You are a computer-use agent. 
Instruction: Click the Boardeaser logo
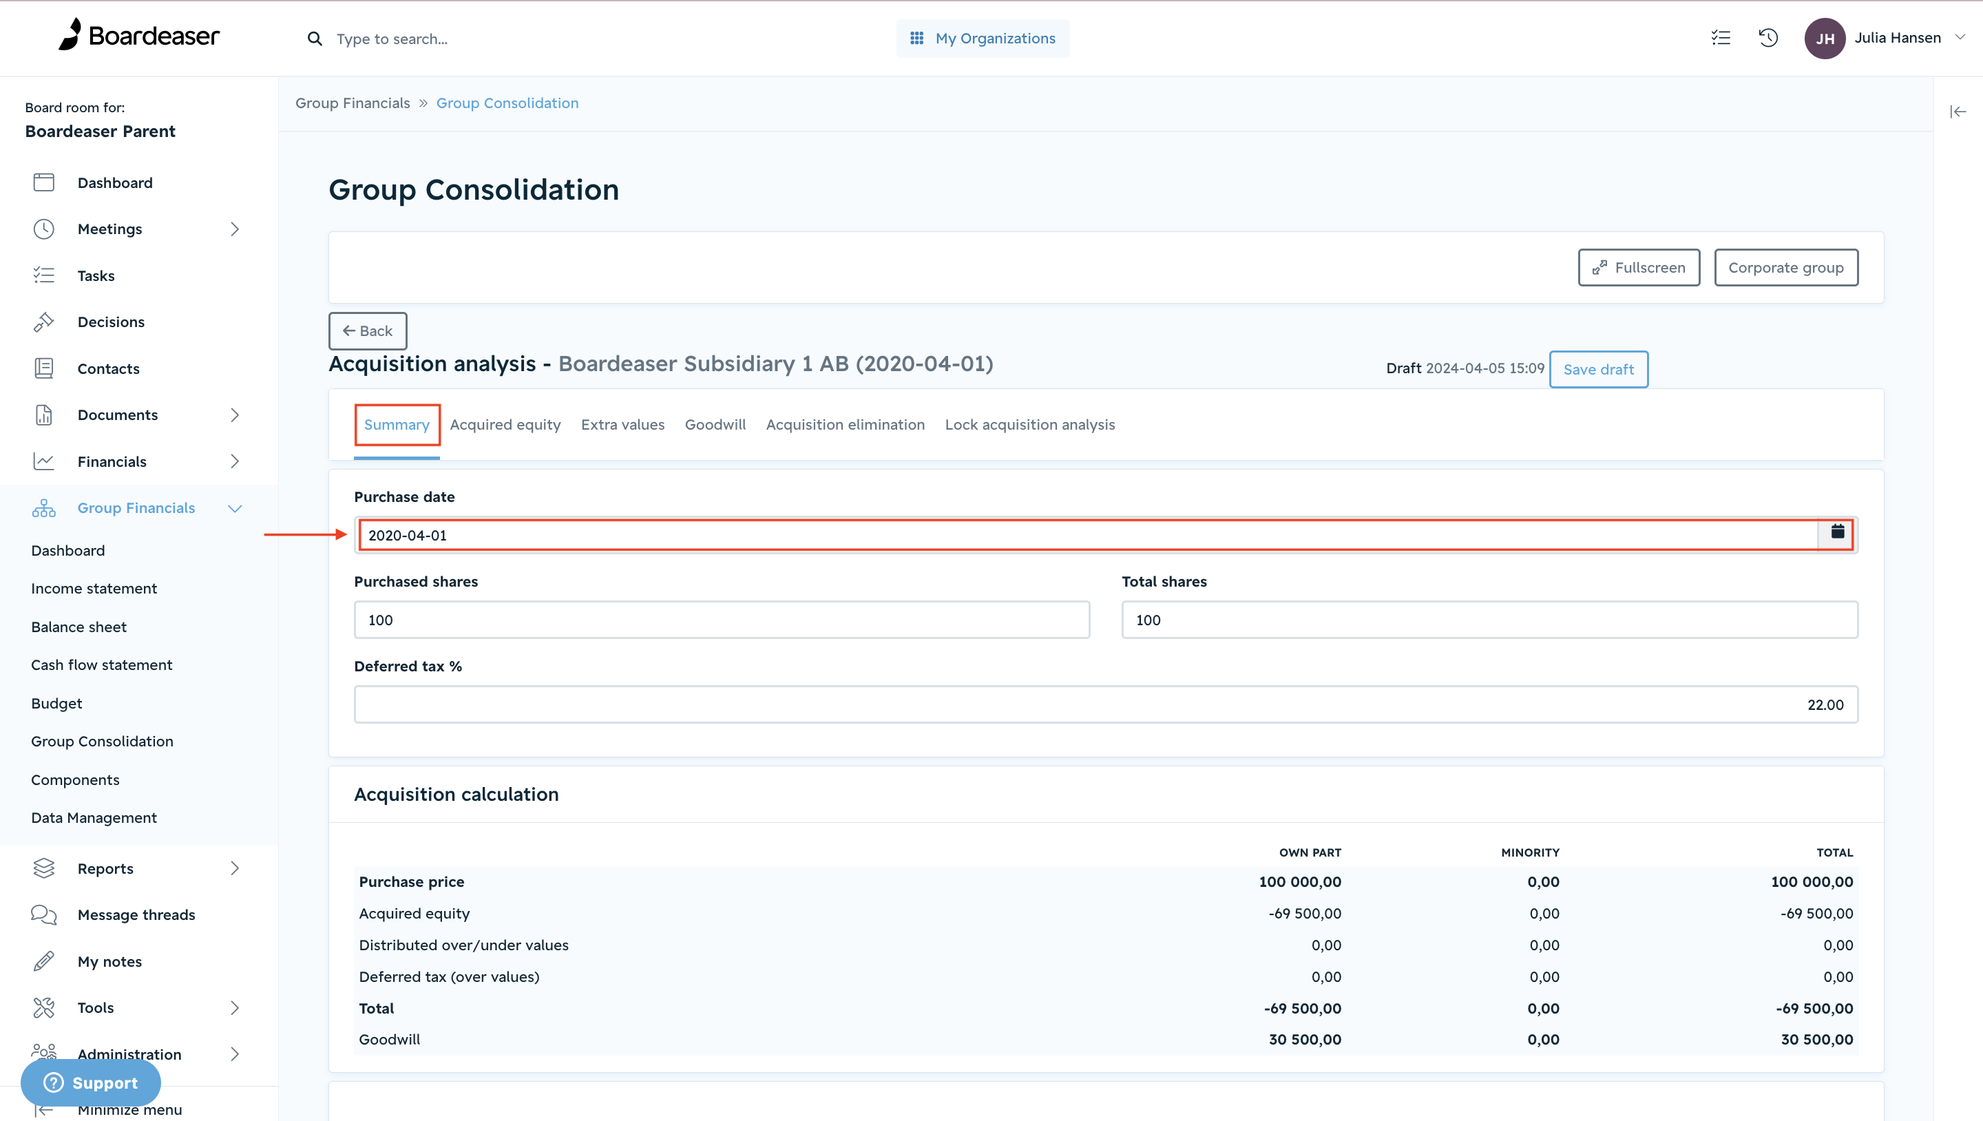[139, 35]
